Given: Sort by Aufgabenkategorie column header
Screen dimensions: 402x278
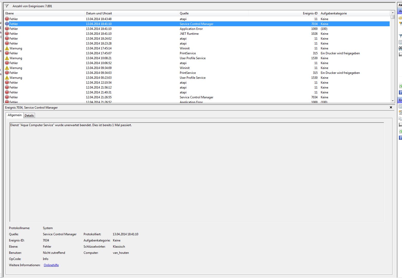Looking at the screenshot, I should (354, 13).
